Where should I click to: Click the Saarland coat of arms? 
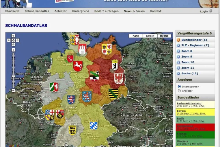(50, 115)
